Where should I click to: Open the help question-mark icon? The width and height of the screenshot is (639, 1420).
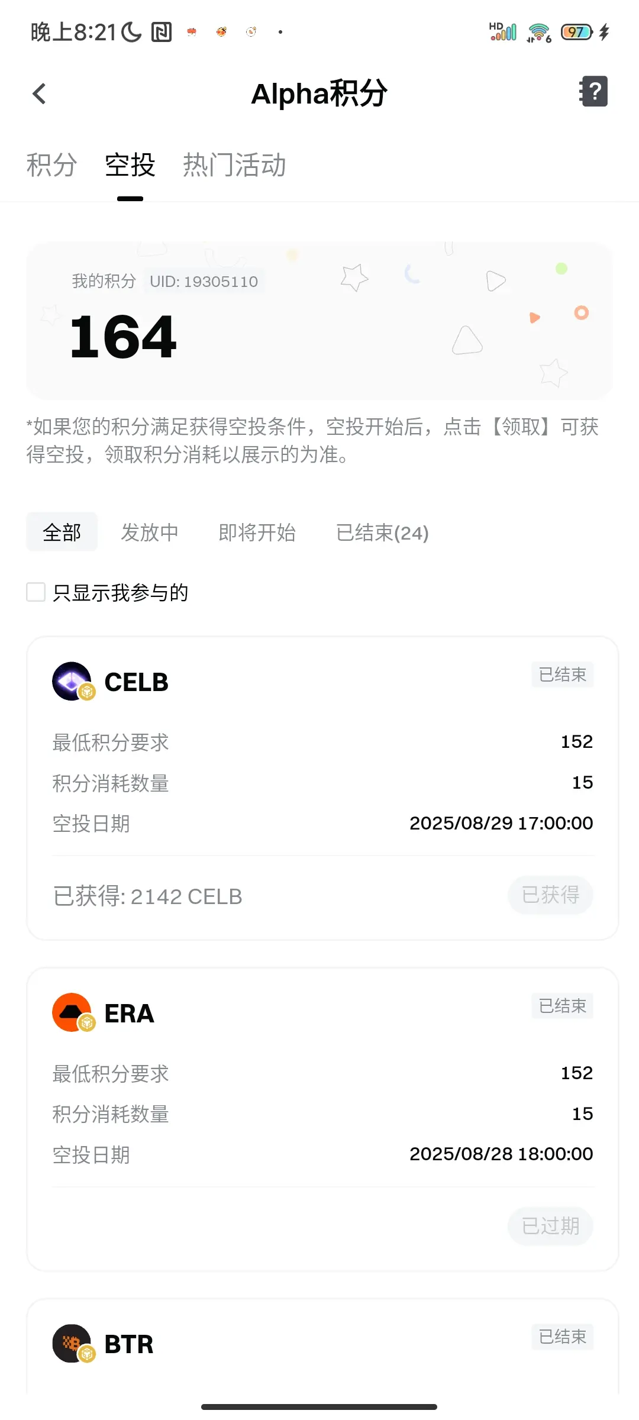coord(593,92)
